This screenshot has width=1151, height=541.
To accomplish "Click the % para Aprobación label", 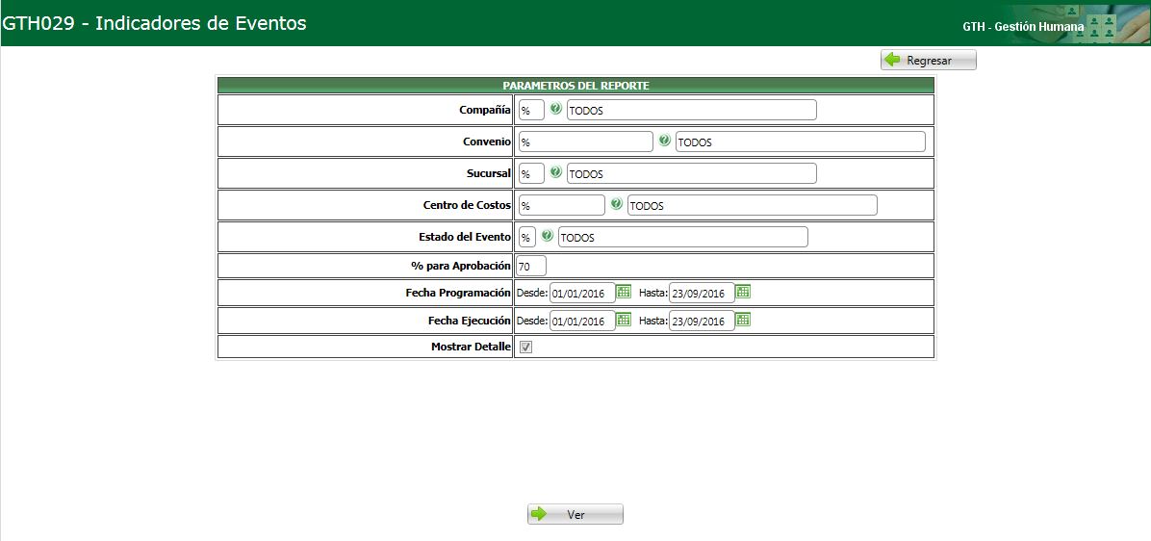I will (460, 265).
